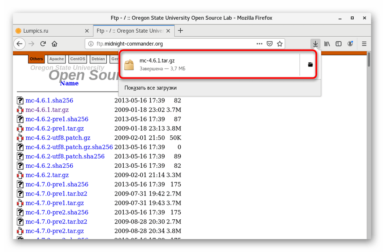This screenshot has height=252, width=384.
Task: Open the mc-4.6.2.tar.gz file link
Action: tap(47, 175)
